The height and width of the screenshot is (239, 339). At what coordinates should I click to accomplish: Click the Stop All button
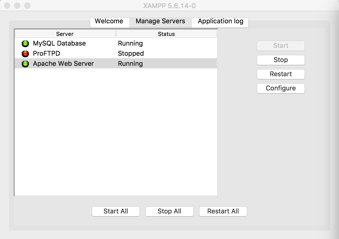pyautogui.click(x=169, y=211)
